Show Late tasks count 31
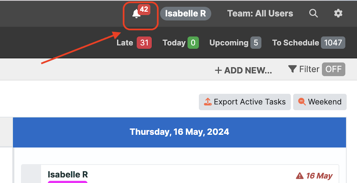This screenshot has height=183, width=357. click(x=134, y=42)
